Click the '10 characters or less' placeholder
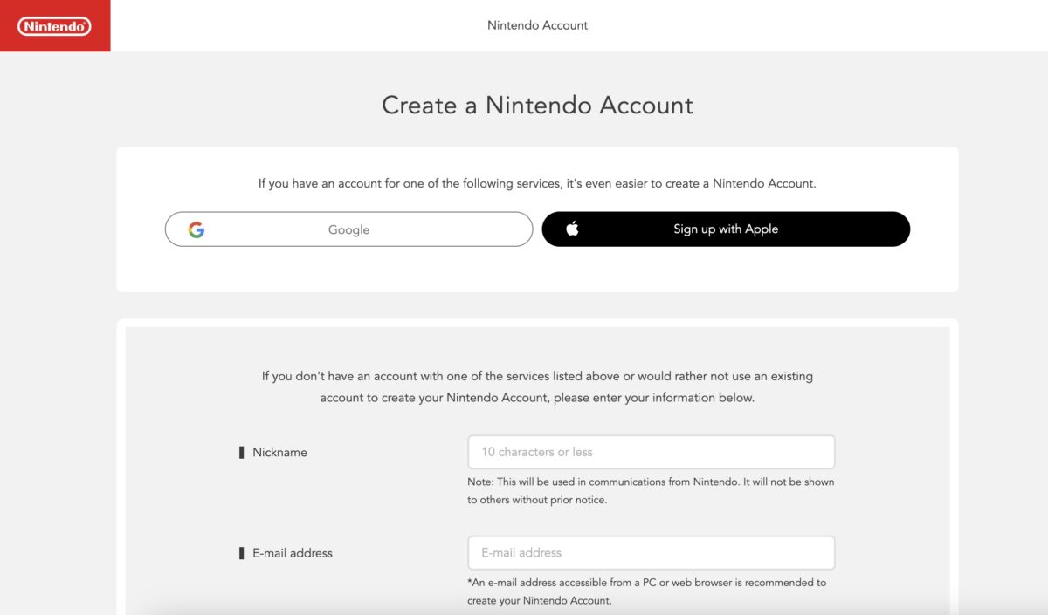Viewport: 1048px width, 615px height. click(x=537, y=452)
